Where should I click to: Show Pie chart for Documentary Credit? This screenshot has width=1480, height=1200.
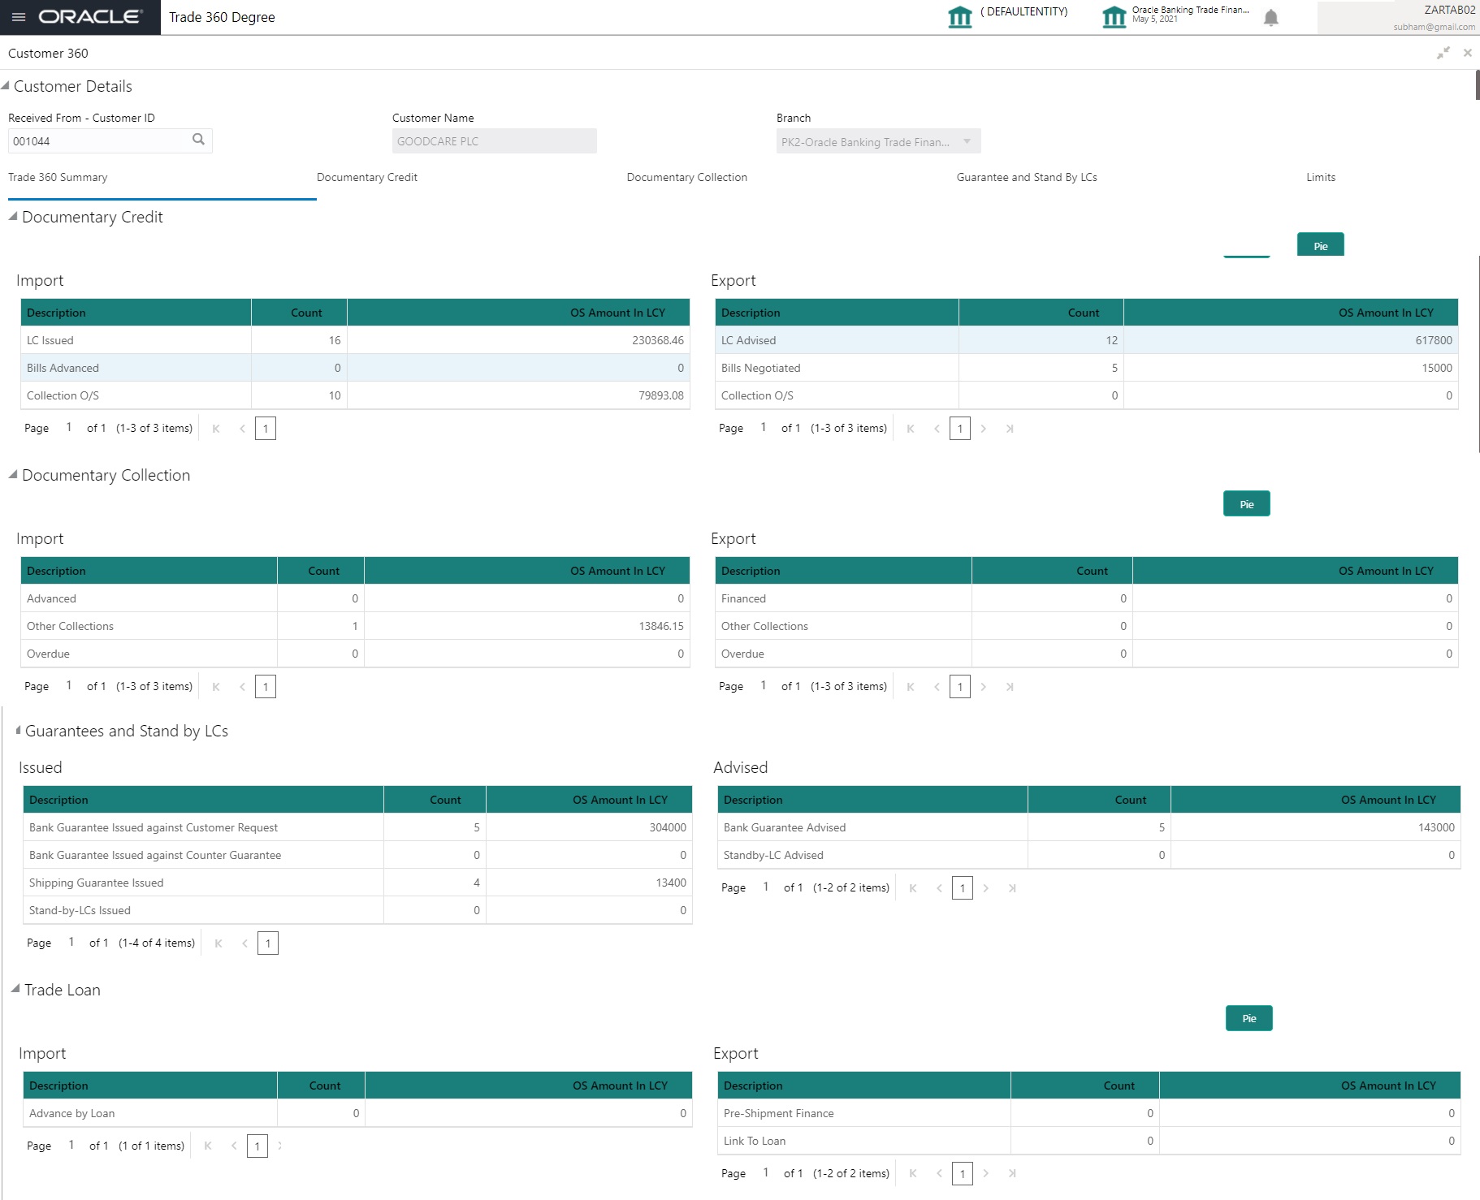pos(1321,245)
